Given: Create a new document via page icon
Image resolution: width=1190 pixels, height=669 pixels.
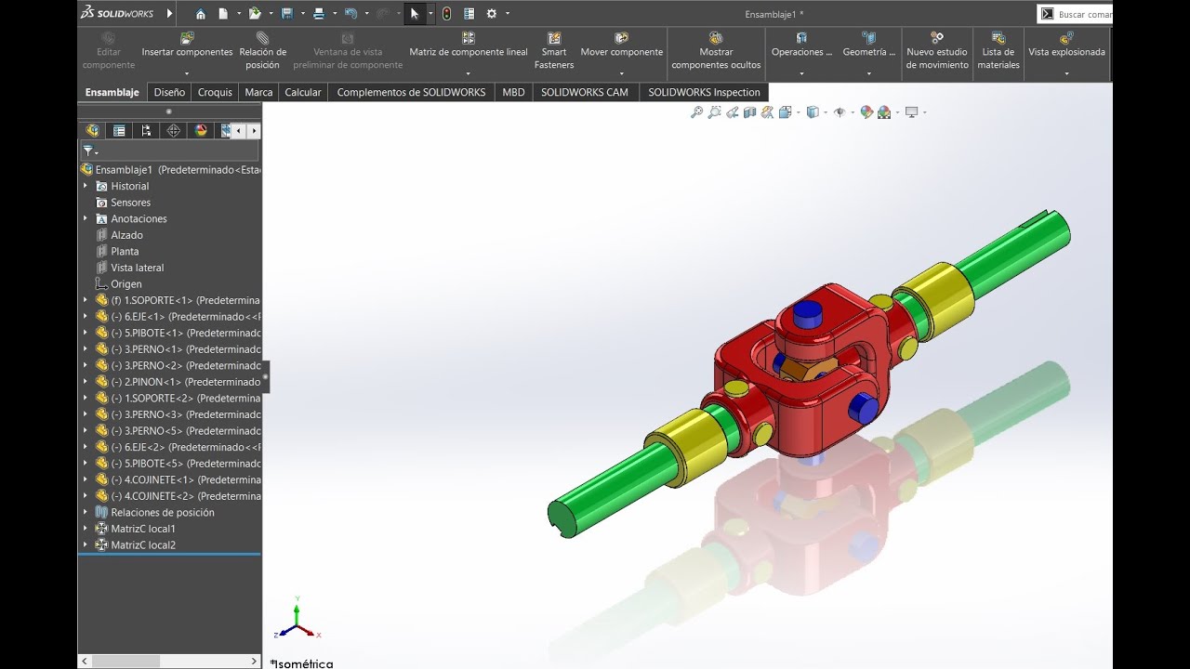Looking at the screenshot, I should point(223,14).
